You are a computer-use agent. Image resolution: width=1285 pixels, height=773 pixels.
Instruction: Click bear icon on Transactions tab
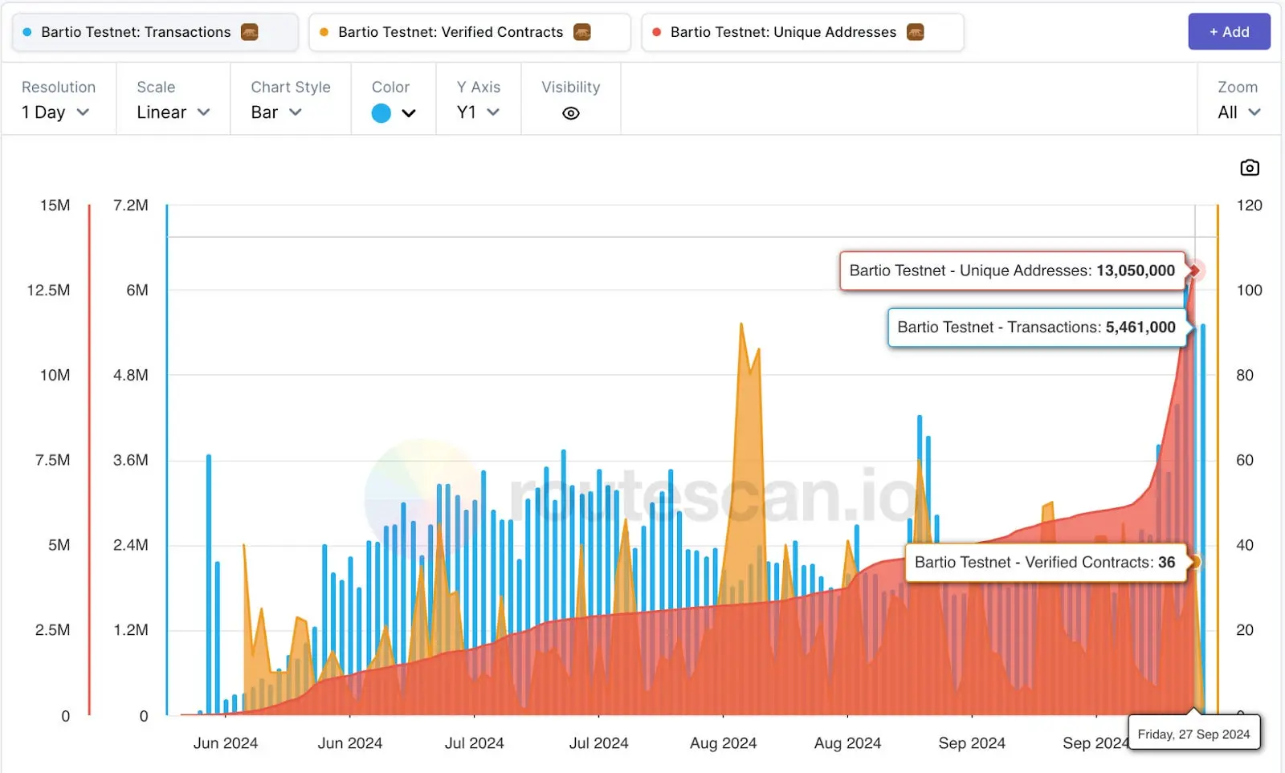[x=250, y=32]
